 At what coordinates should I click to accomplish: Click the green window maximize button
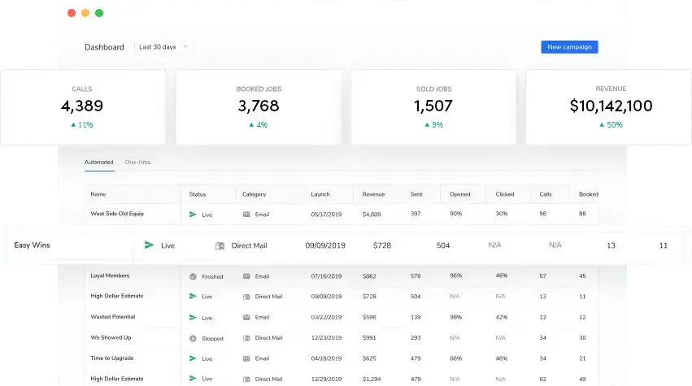[x=99, y=13]
